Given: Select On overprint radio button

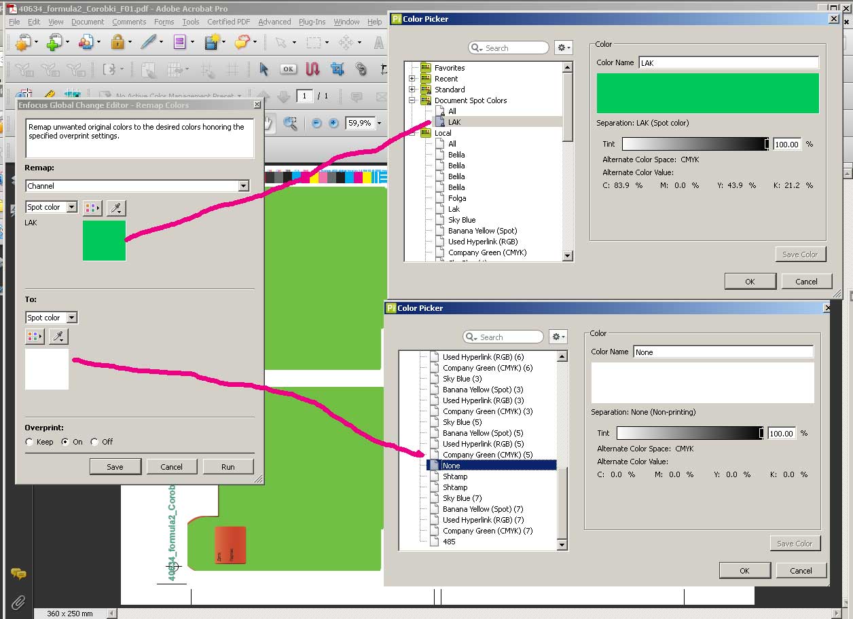Looking at the screenshot, I should (65, 442).
